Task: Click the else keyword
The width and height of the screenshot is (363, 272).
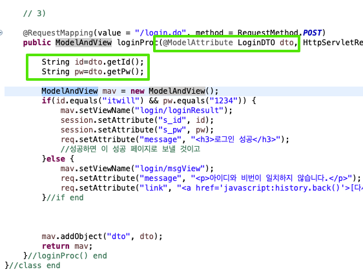Action: pyautogui.click(x=56, y=159)
